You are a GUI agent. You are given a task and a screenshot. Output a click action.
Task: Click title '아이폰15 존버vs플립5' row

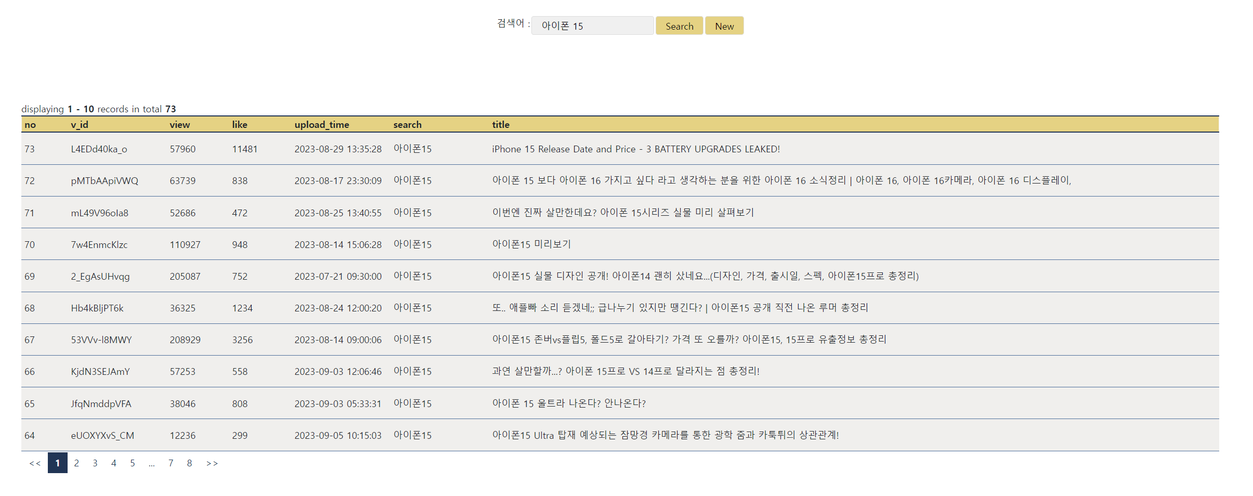pyautogui.click(x=689, y=340)
